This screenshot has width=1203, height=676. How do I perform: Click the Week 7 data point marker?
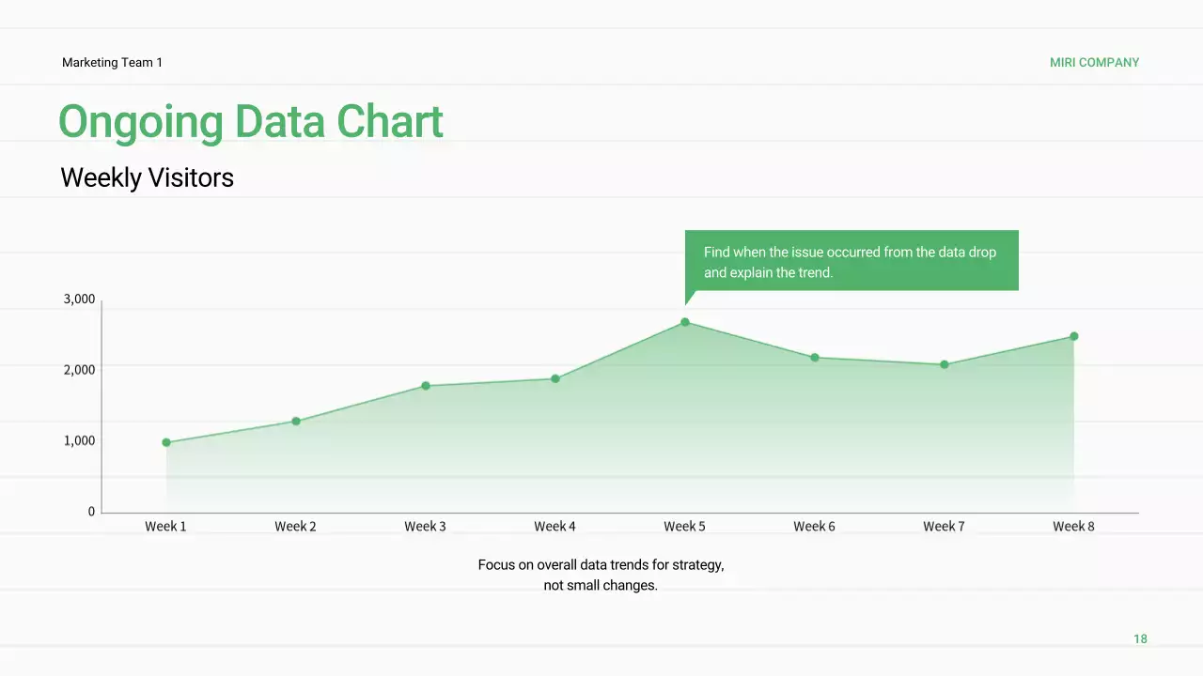(945, 364)
